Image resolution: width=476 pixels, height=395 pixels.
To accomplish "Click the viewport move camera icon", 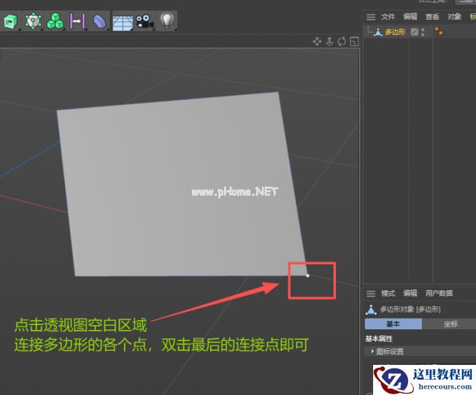I will coord(317,41).
